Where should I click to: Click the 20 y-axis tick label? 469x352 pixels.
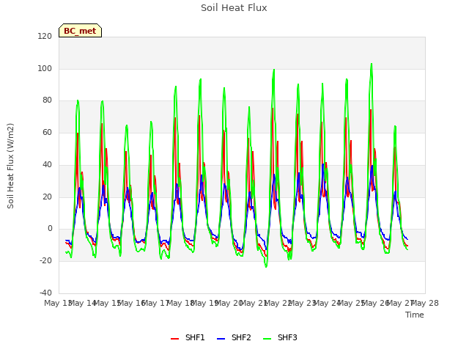tap(47, 197)
